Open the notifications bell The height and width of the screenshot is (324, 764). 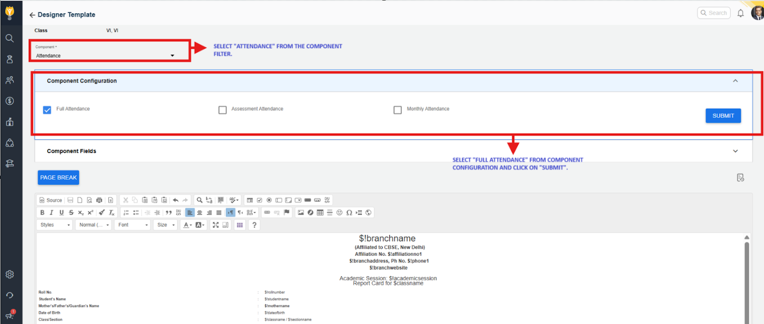[741, 13]
